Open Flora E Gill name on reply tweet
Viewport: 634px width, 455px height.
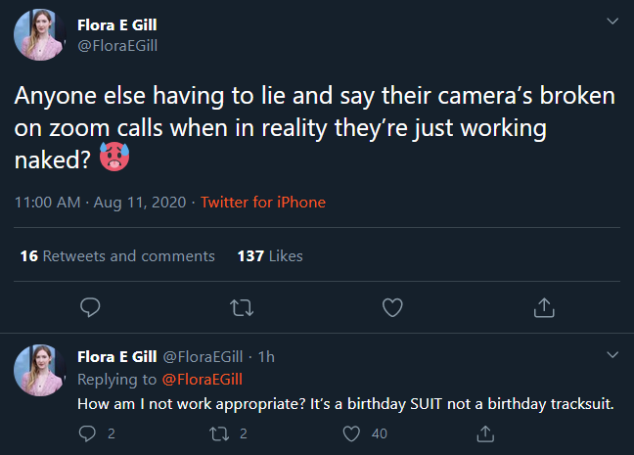[x=117, y=356]
